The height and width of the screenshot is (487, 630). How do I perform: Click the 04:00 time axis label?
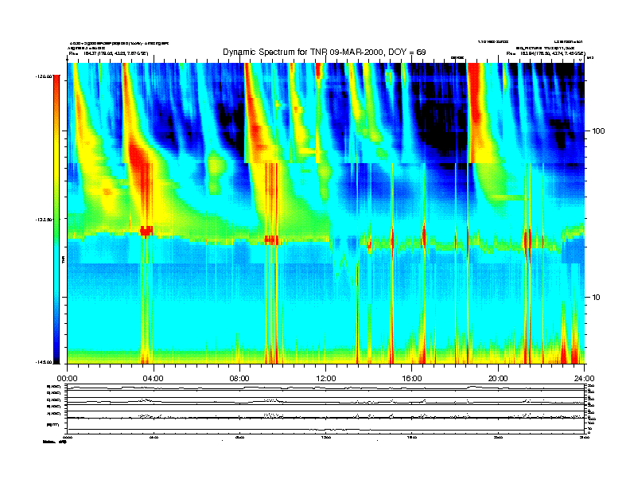coord(154,378)
